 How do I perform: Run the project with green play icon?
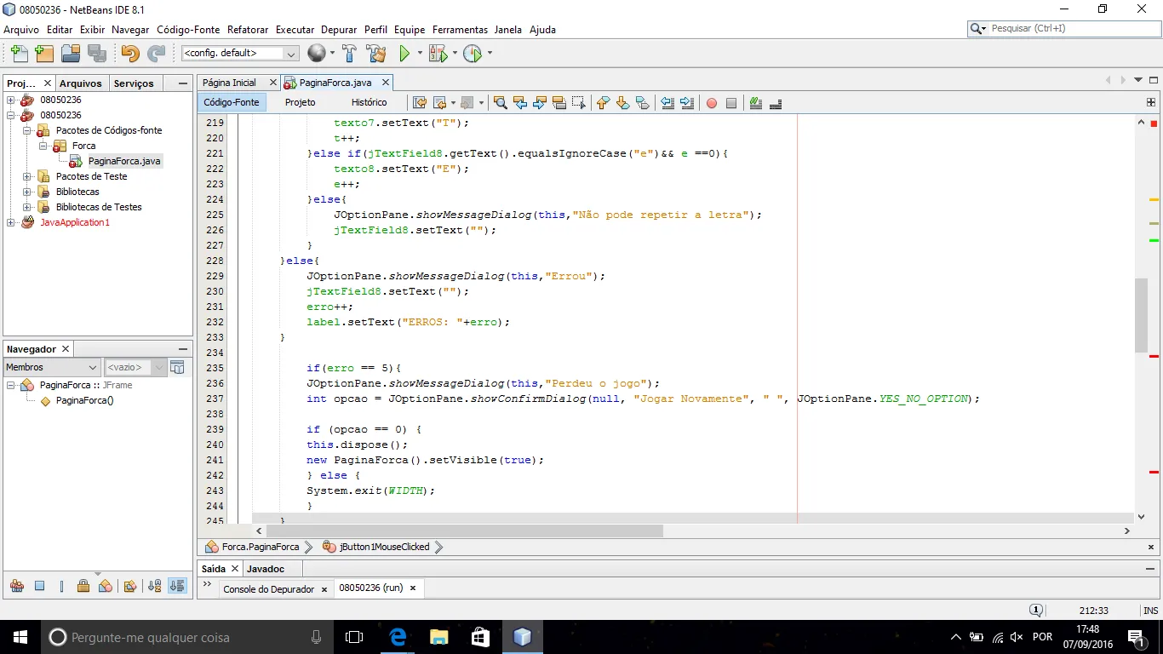pos(405,54)
